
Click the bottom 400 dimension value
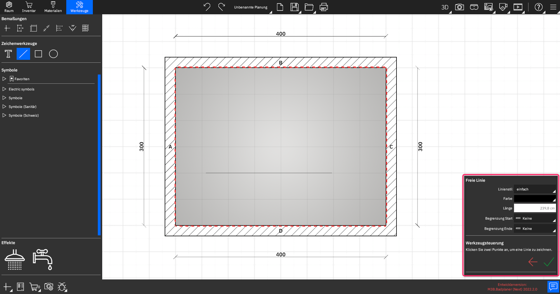281,254
